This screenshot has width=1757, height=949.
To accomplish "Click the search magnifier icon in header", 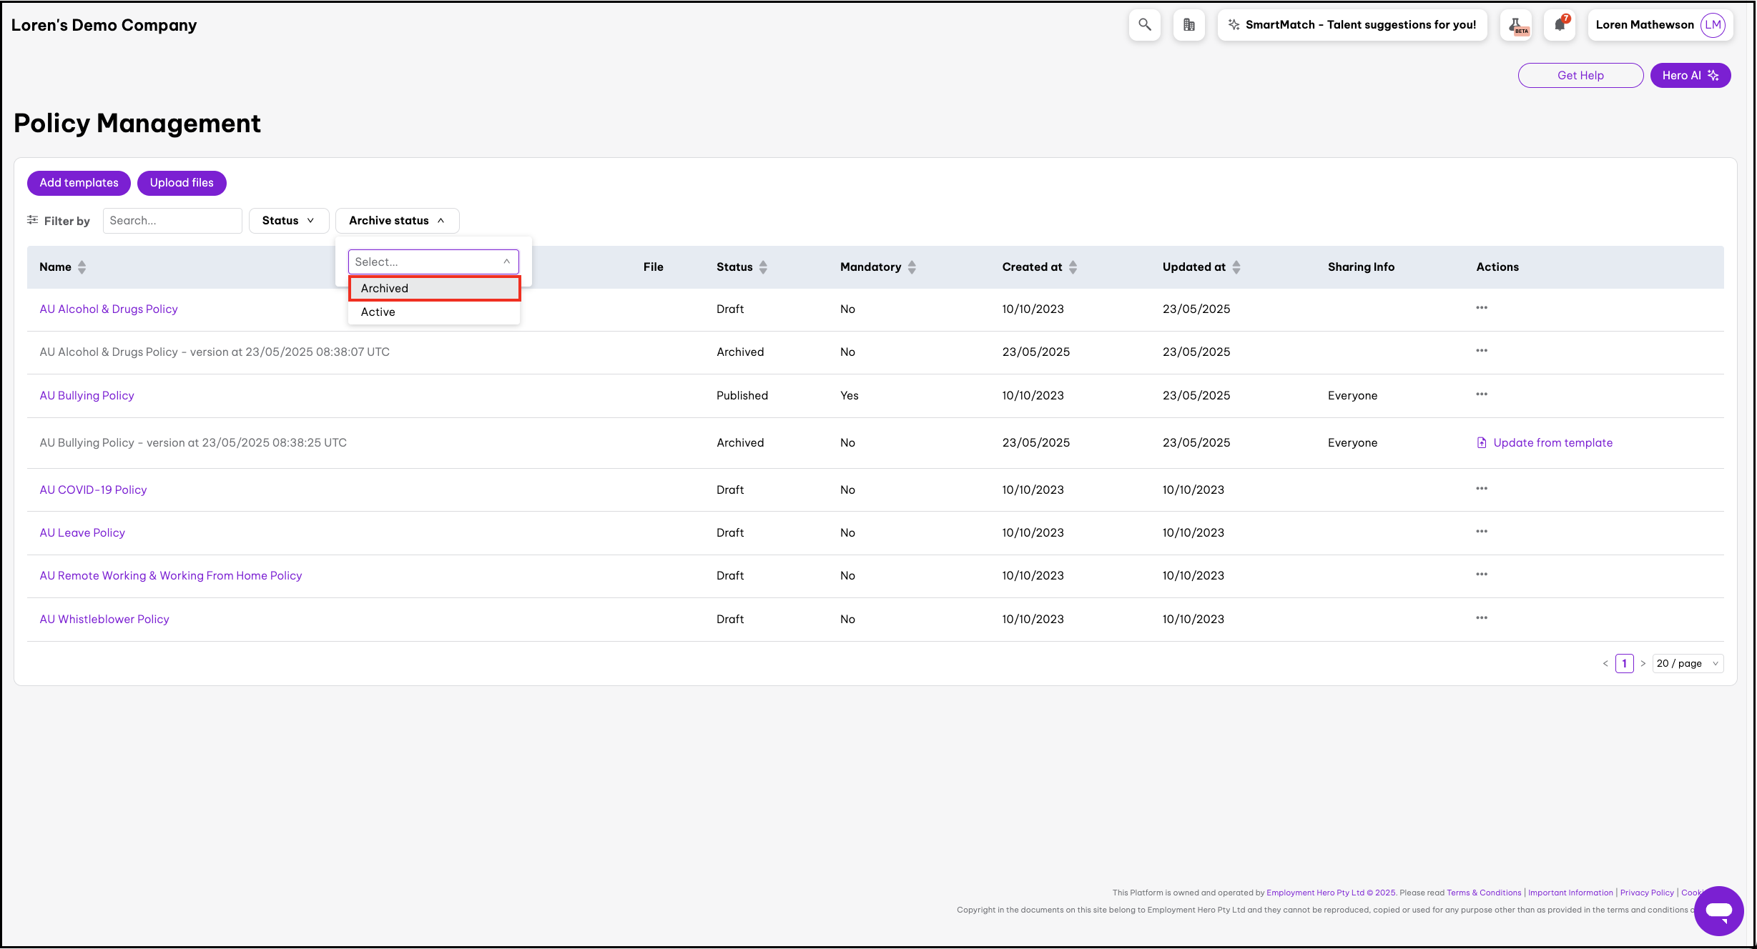I will pos(1144,25).
